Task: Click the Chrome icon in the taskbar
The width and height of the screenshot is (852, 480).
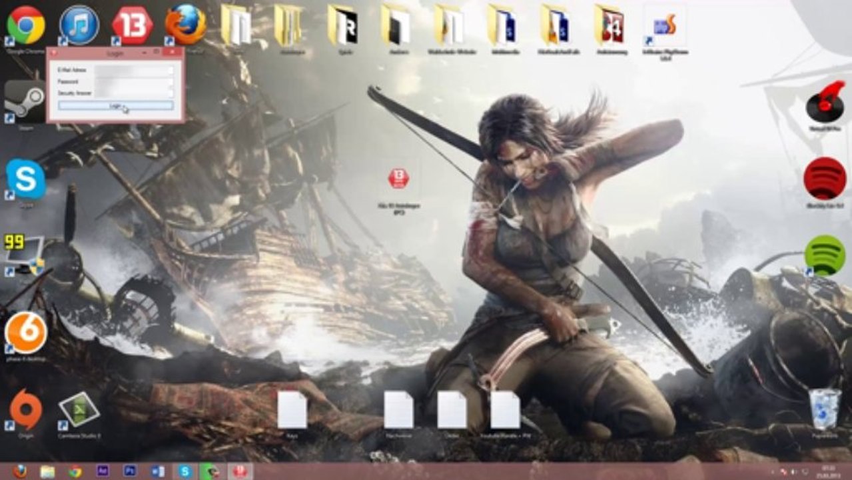Action: point(75,471)
